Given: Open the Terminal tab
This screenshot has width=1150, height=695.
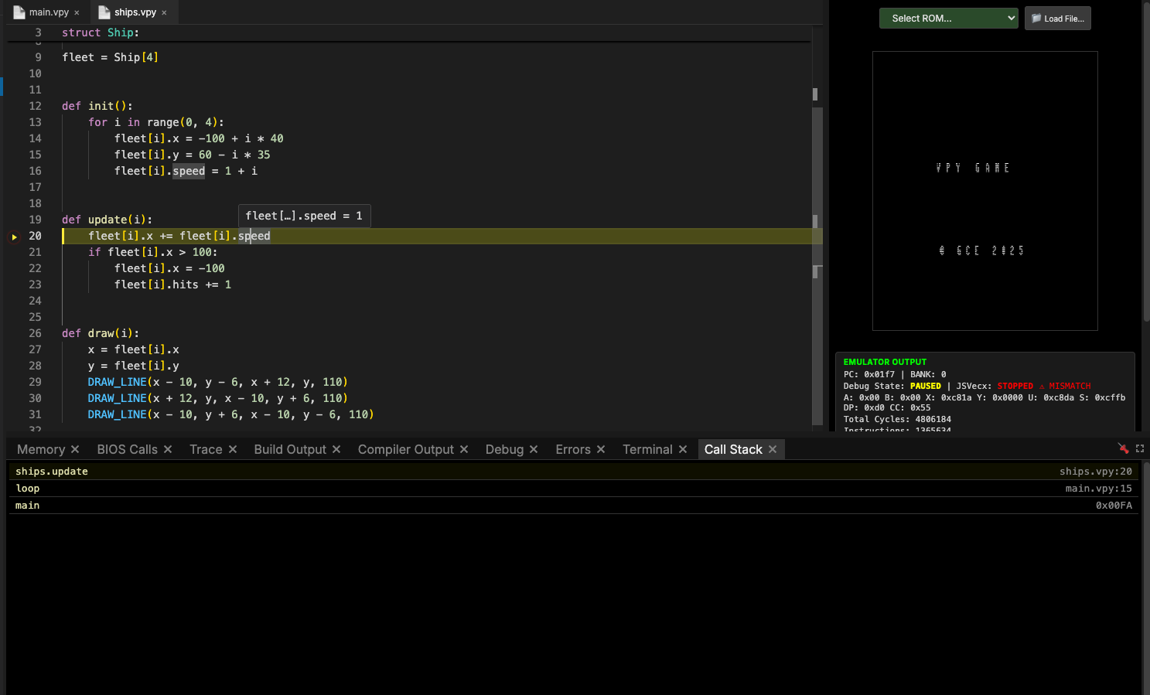Looking at the screenshot, I should click(x=647, y=449).
